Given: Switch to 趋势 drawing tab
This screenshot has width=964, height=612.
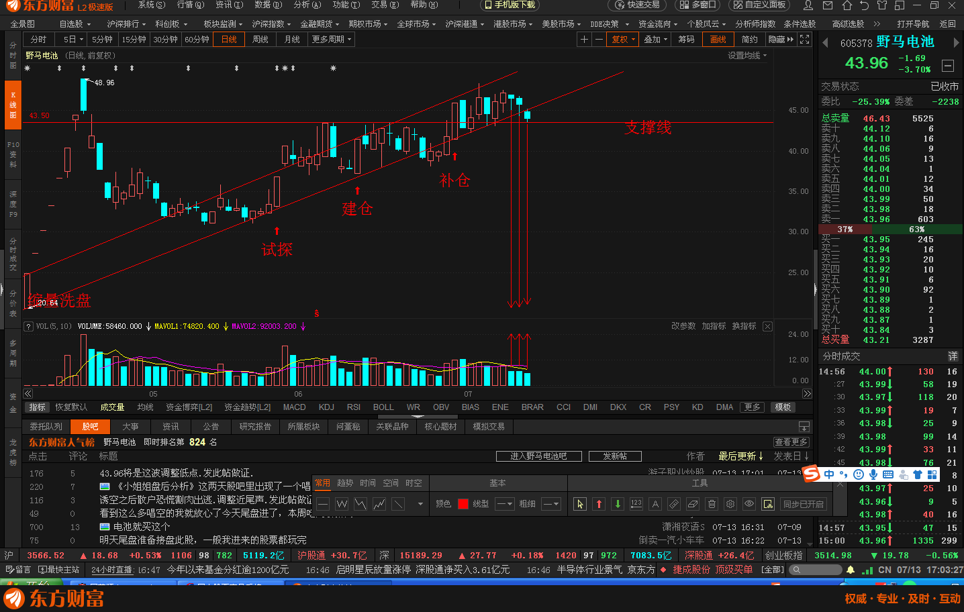Looking at the screenshot, I should click(x=345, y=483).
